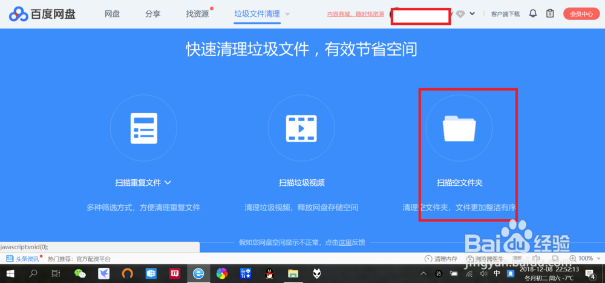The width and height of the screenshot is (605, 283).
Task: Click the Baidu Netdisk cloud logo
Action: (18, 14)
